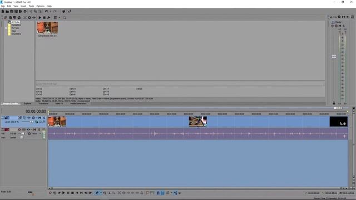The height and width of the screenshot is (200, 356).
Task: Click the What's This Help icon
Action: [x=70, y=11]
